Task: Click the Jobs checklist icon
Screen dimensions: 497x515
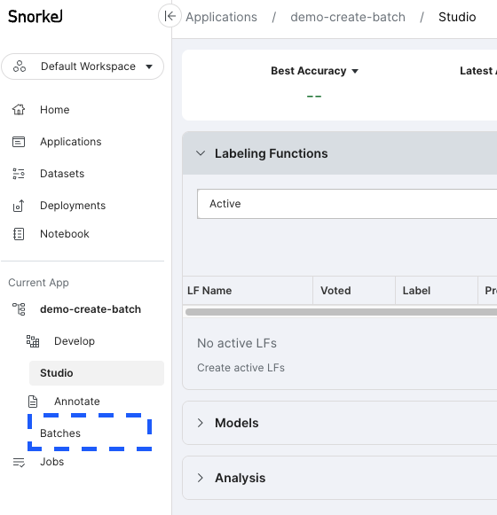Action: tap(19, 462)
